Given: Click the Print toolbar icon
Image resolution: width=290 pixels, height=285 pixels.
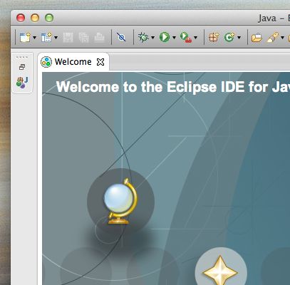Looking at the screenshot, I should 99,38.
